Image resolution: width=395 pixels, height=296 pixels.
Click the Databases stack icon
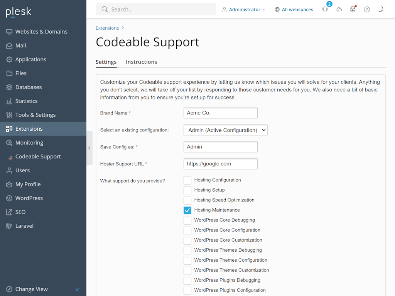[x=9, y=87]
